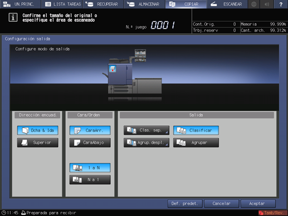Screen dimensions: 288x216
Task: Click the Cara/Orden header
Action: (x=90, y=115)
